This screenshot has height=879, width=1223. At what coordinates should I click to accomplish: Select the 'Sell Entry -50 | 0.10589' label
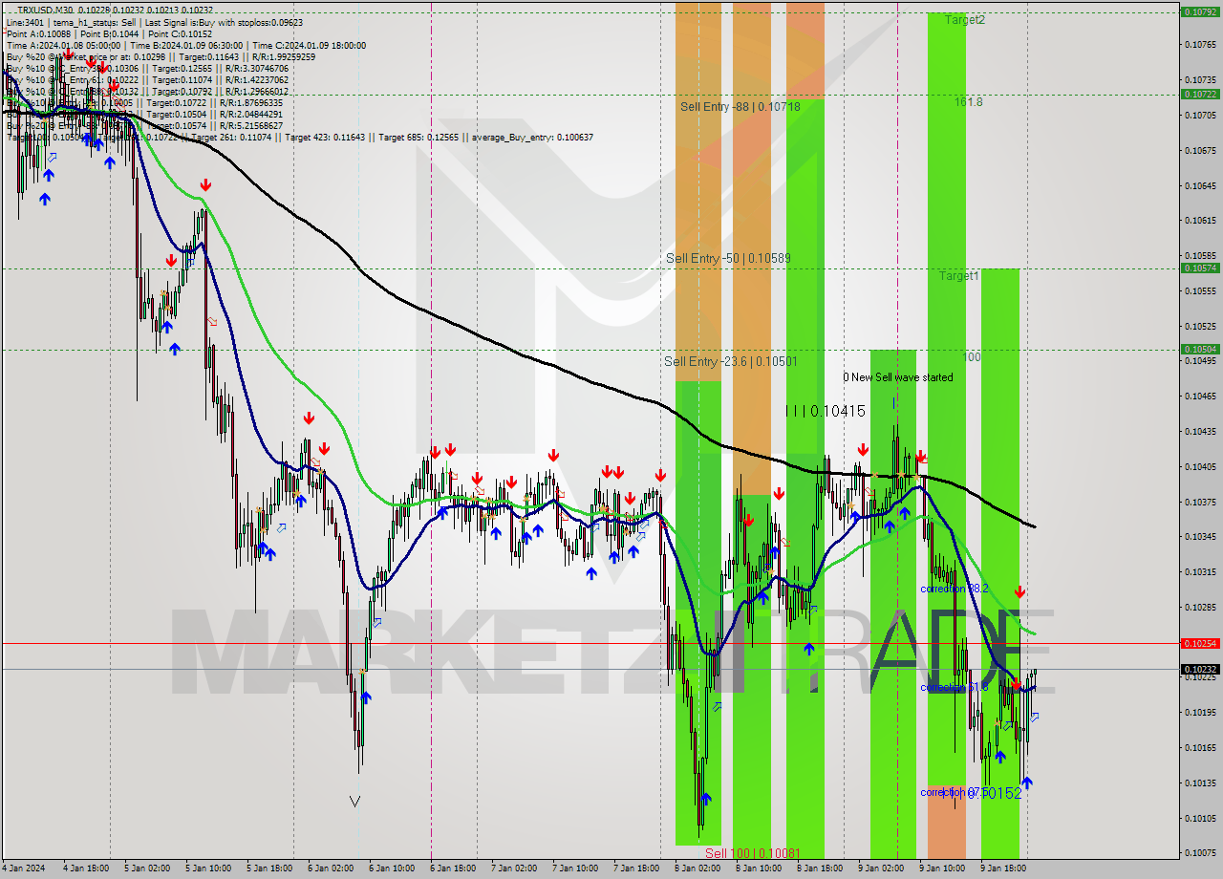[x=728, y=258]
